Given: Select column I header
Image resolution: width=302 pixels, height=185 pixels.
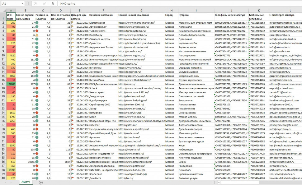Looking at the screenshot, I should [x=196, y=11].
